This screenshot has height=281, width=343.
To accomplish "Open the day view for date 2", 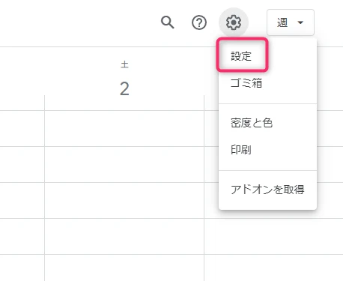I will [x=124, y=89].
